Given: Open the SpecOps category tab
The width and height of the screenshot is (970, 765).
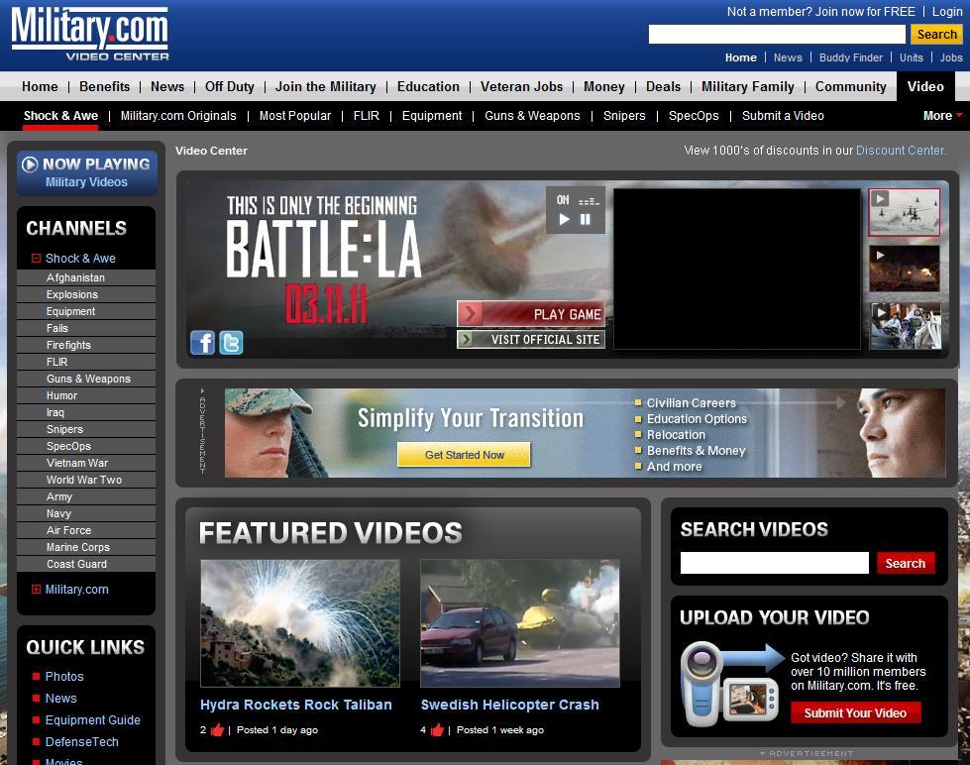Looking at the screenshot, I should point(694,116).
